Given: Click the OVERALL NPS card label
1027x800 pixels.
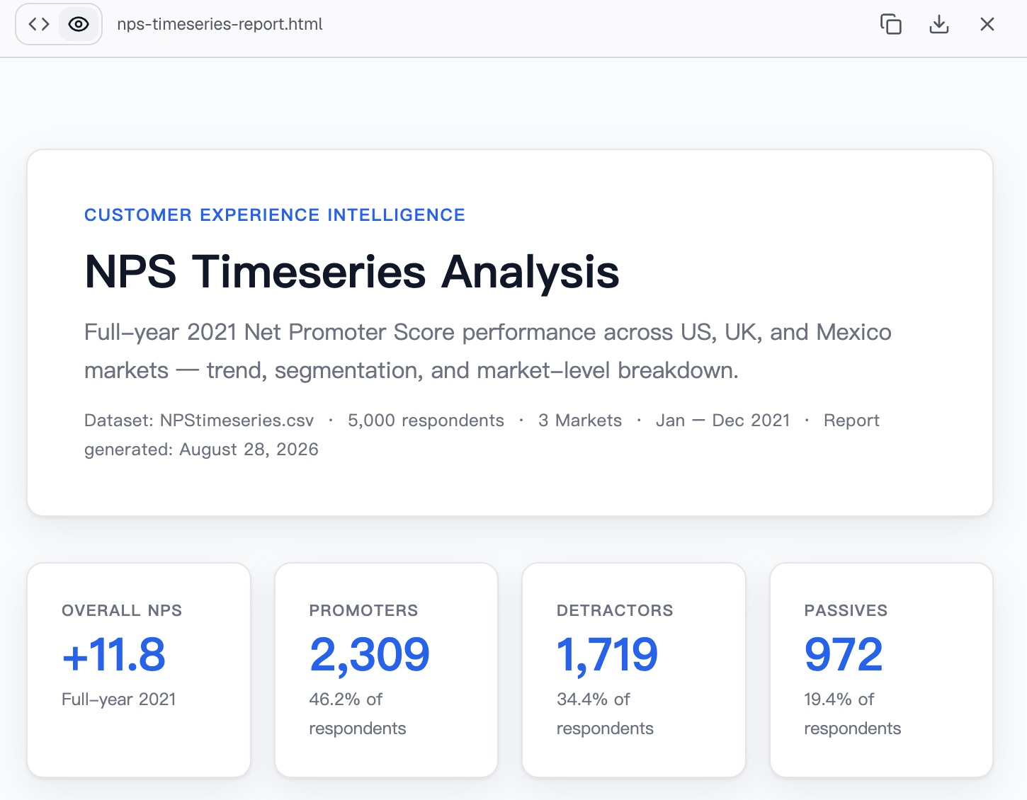Looking at the screenshot, I should (x=122, y=610).
